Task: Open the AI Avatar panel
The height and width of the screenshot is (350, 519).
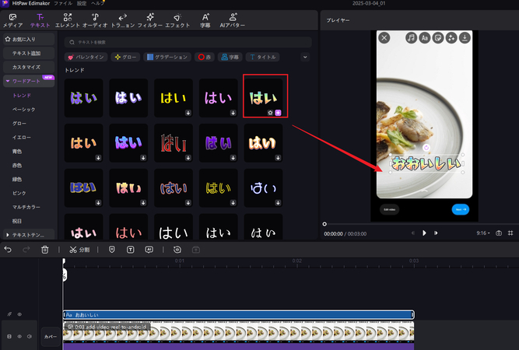Action: [233, 19]
